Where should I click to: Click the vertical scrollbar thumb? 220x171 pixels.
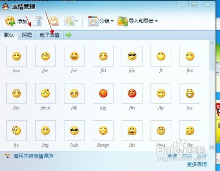pyautogui.click(x=212, y=58)
